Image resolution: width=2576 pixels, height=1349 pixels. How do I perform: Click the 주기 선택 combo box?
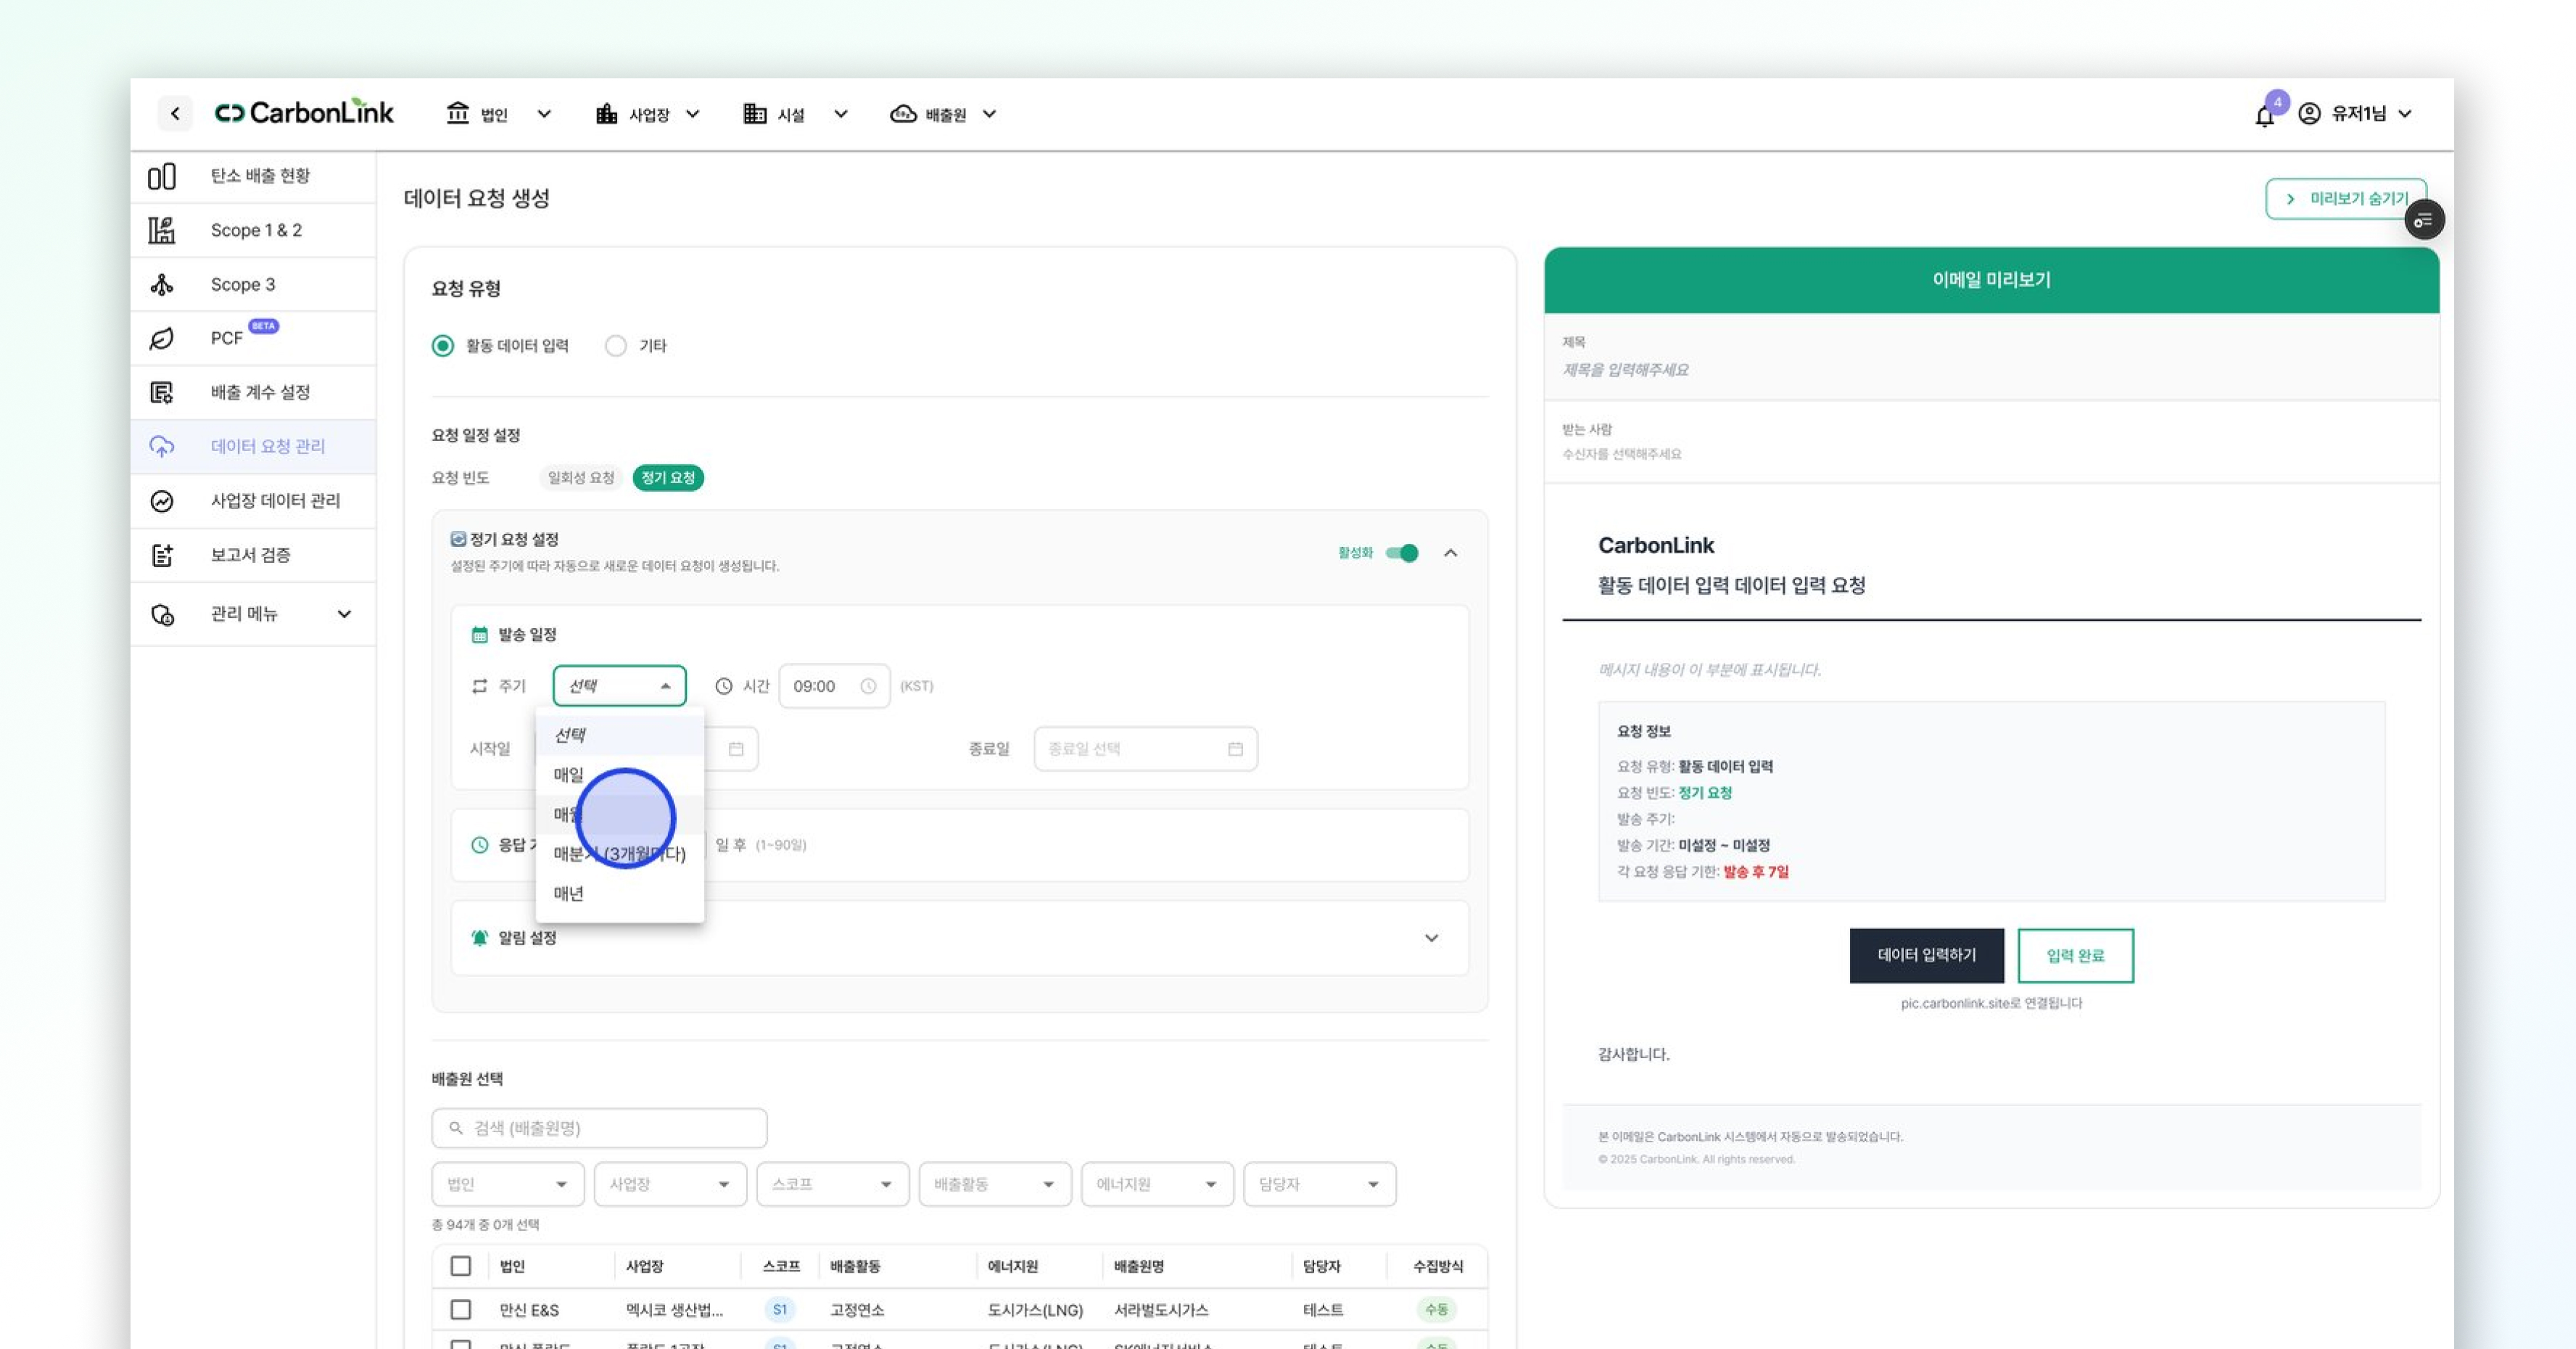pyautogui.click(x=620, y=686)
